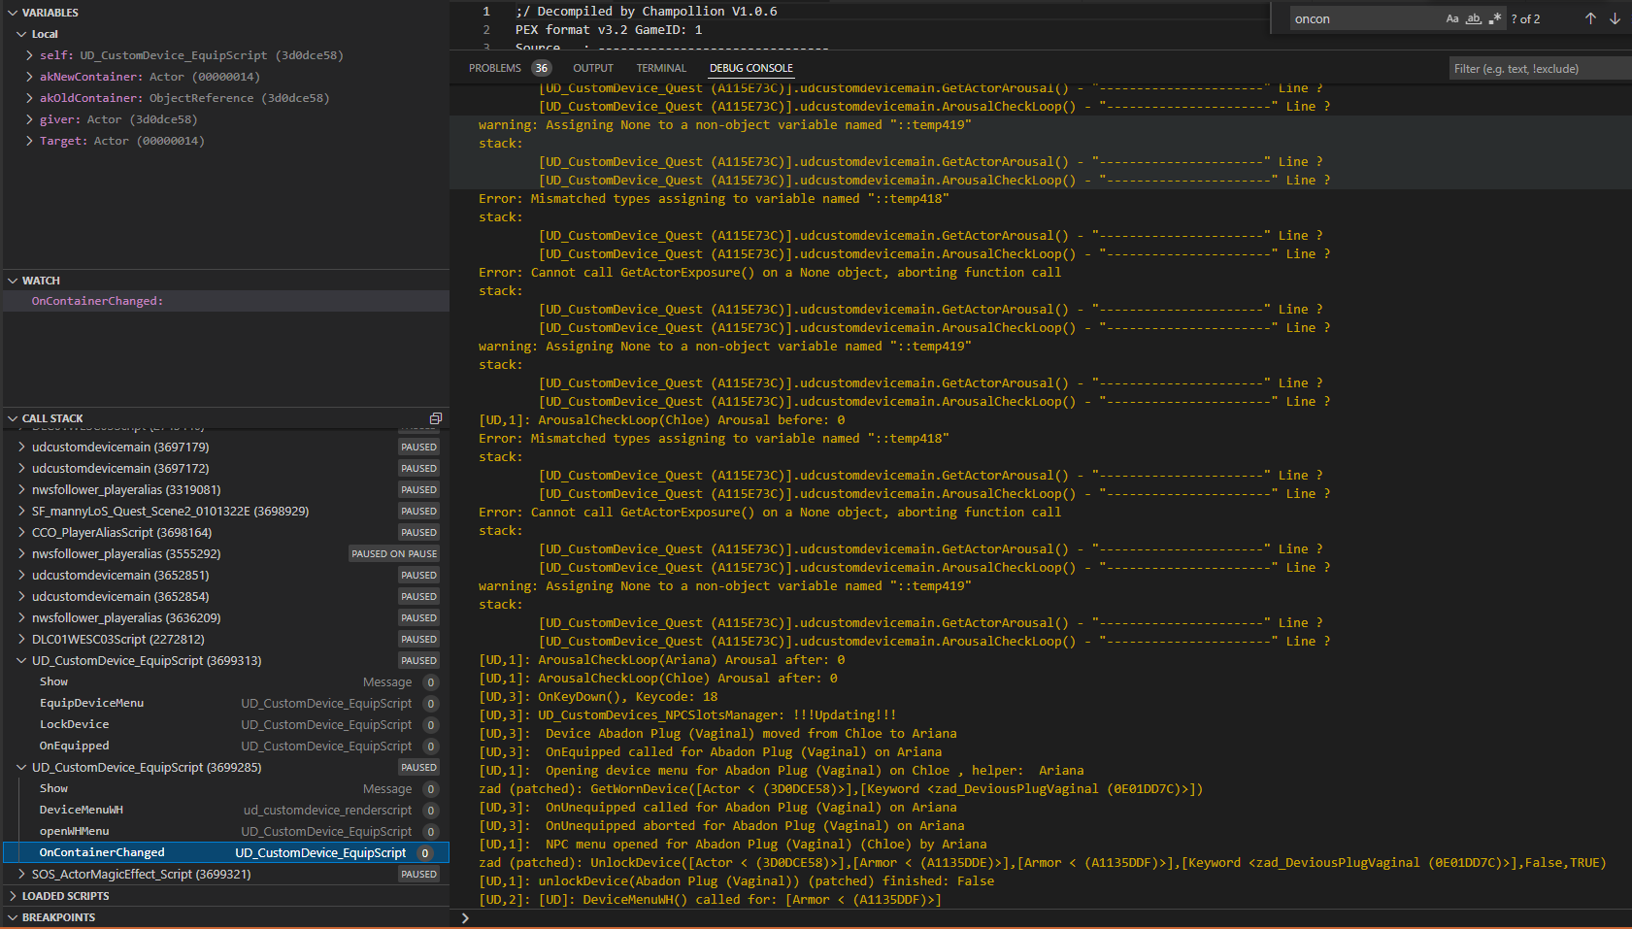The image size is (1632, 929).
Task: Expand the akNewContainer variable
Action: tap(29, 77)
